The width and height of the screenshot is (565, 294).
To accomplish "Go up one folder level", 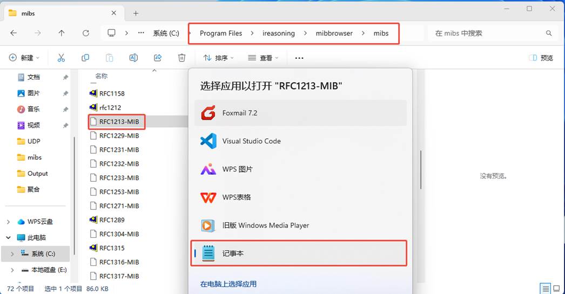I will point(62,33).
